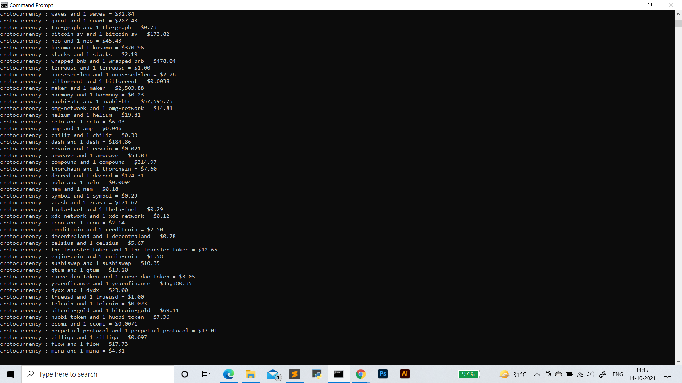
Task: Click the 'bittorrent = $0.0038' line
Action: (85, 81)
